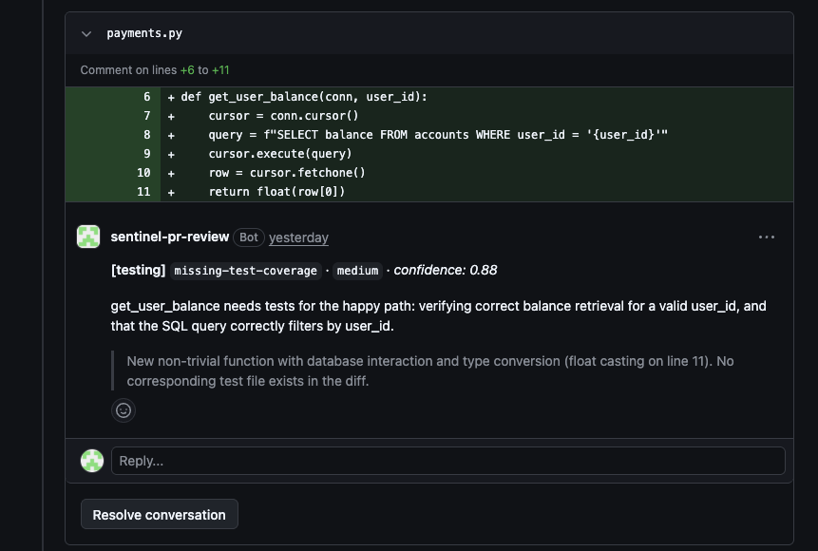
Task: Click line number 8 in the diff
Action: [x=146, y=135]
